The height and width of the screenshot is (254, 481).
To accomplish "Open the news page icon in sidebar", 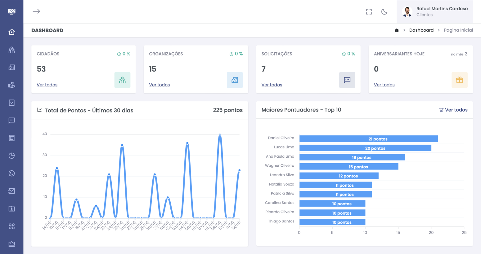I will point(11,138).
